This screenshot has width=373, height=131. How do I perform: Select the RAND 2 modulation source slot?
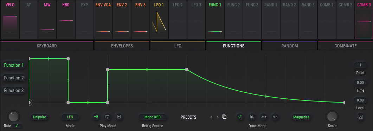(289, 20)
